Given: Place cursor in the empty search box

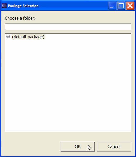Looking at the screenshot, I should [68, 27].
